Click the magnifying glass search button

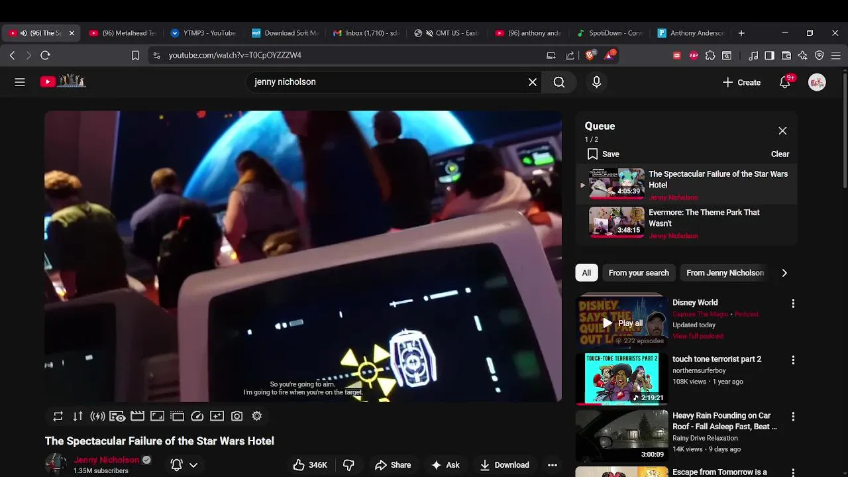[559, 82]
